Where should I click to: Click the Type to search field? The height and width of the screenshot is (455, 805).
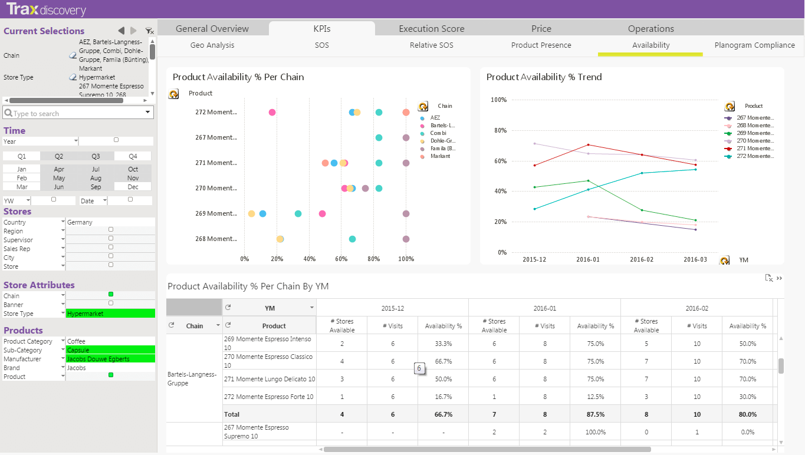tap(74, 113)
